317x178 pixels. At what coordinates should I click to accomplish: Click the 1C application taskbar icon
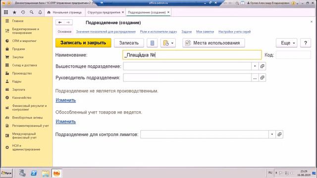pyautogui.click(x=56, y=173)
